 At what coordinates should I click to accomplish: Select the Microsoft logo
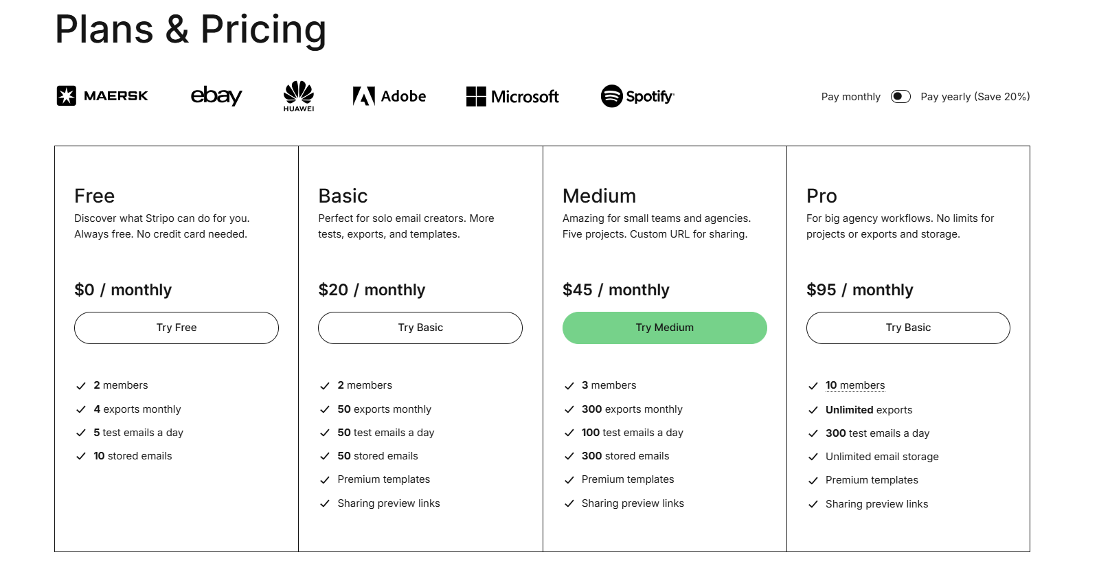[x=512, y=96]
